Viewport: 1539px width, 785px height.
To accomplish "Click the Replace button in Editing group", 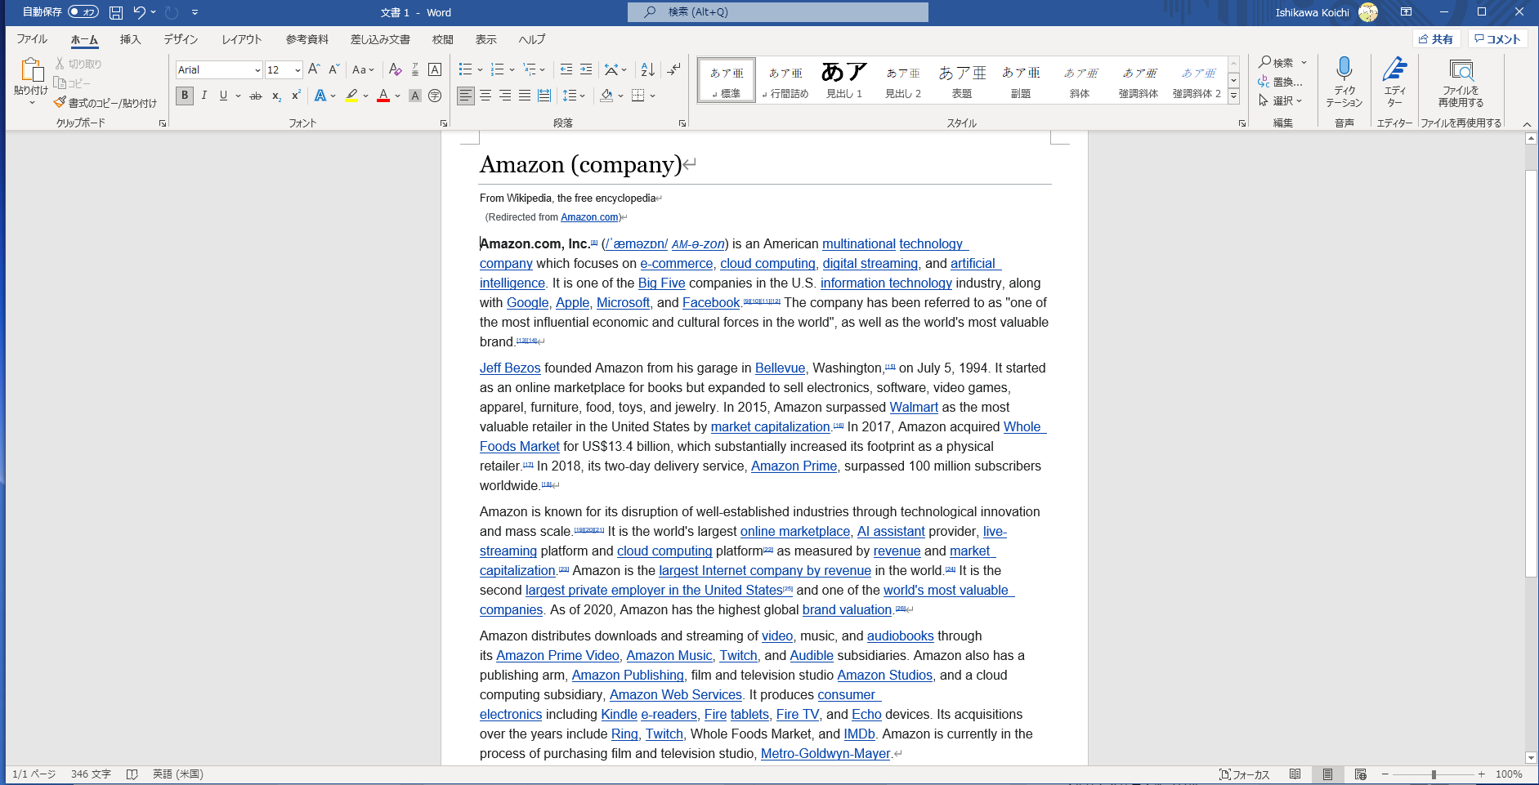I will click(x=1281, y=82).
